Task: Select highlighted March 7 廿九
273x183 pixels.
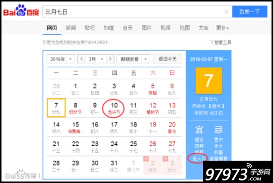Action: (x=56, y=108)
